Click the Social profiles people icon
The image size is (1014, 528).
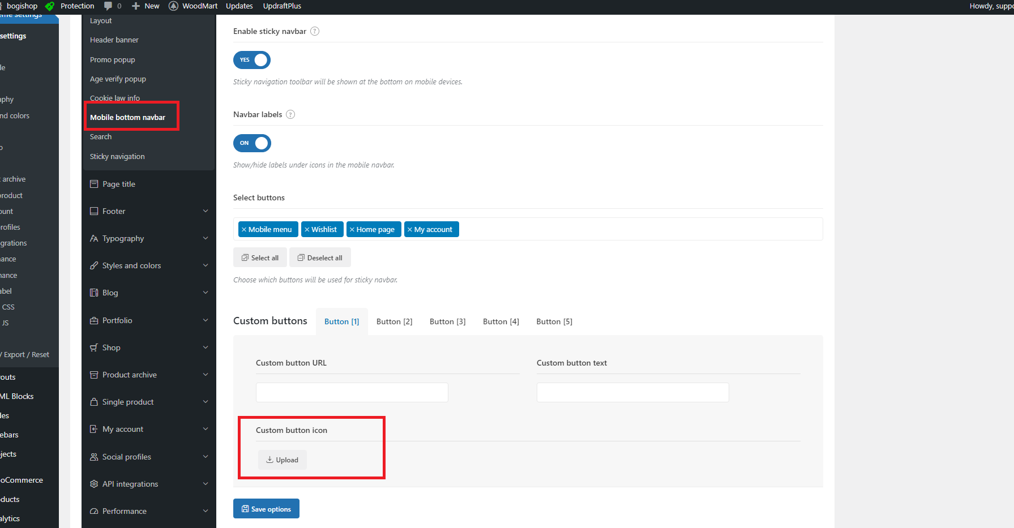(x=94, y=457)
